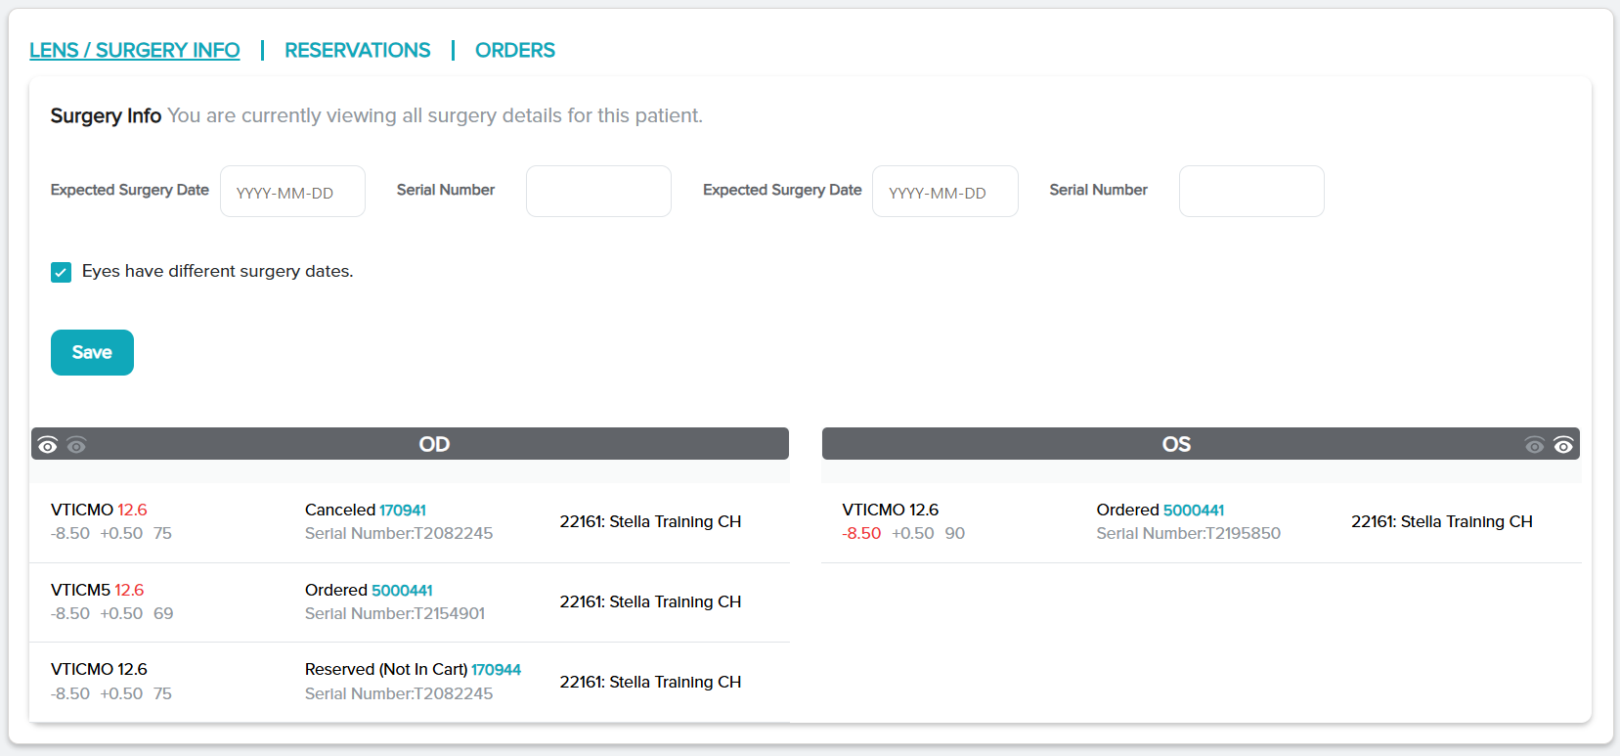Click the first Serial Number input field
This screenshot has height=756, width=1620.
click(x=598, y=192)
